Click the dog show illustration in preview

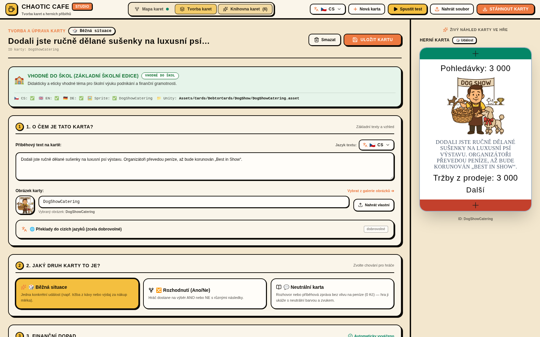coord(476,106)
